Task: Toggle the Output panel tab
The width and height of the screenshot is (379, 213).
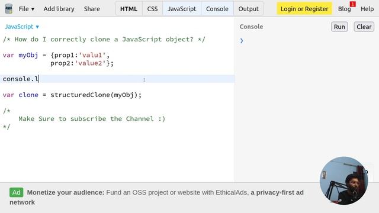Action: coord(249,9)
